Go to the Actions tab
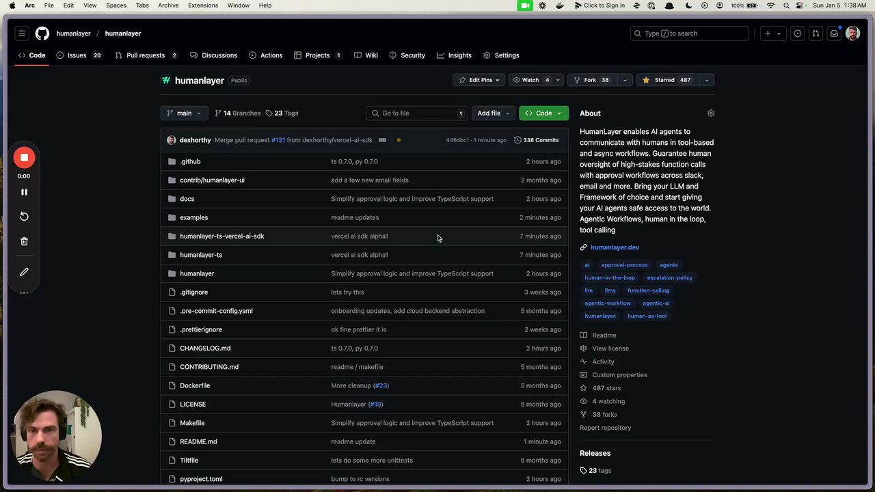Viewport: 875px width, 492px height. 265,55
